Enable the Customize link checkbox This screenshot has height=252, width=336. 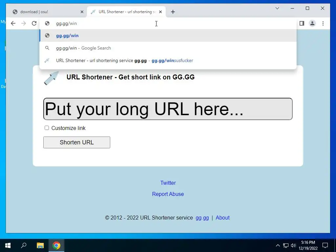tap(47, 128)
